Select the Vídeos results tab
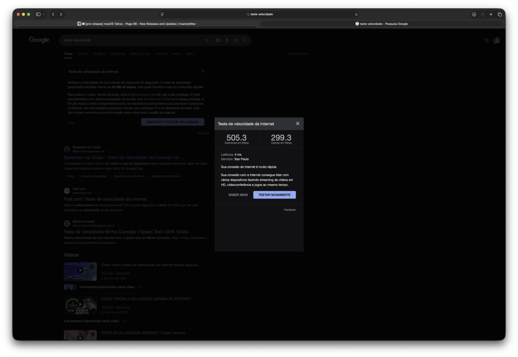Screen dimensions: 518x357 pos(82,53)
